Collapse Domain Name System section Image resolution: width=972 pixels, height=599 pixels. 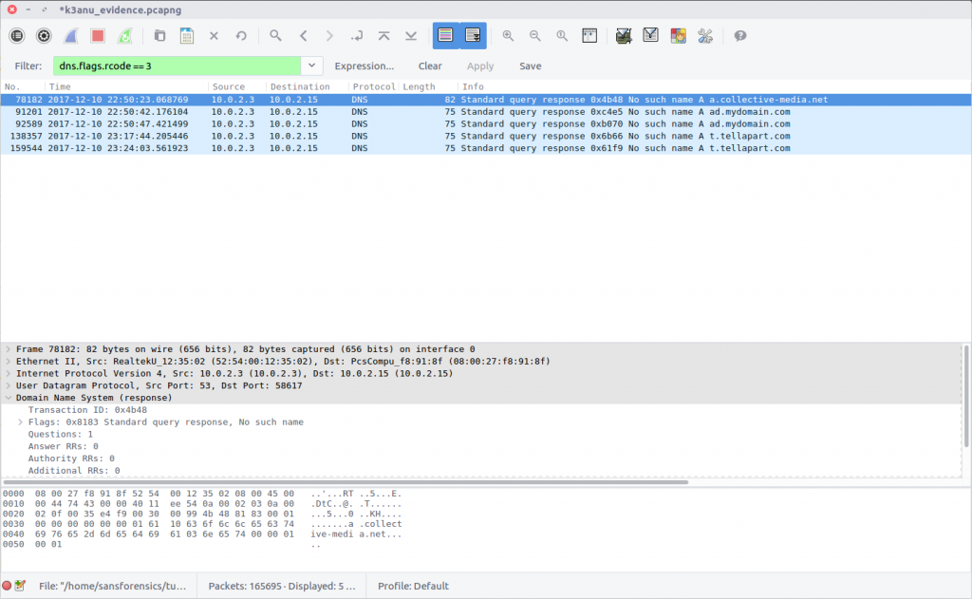(8, 398)
